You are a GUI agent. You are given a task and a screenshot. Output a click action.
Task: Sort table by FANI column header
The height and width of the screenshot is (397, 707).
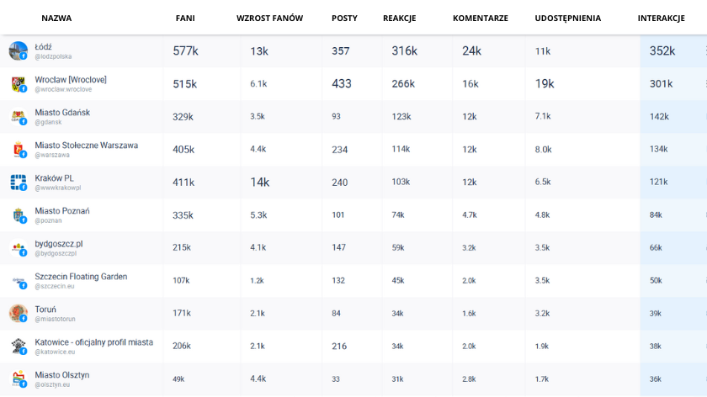[x=185, y=18]
